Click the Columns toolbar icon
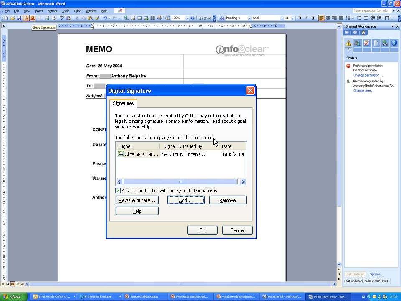This screenshot has width=401, height=301. point(153,18)
